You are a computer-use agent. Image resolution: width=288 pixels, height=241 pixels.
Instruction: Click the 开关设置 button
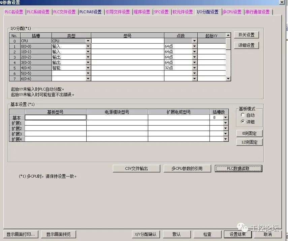pos(246,35)
